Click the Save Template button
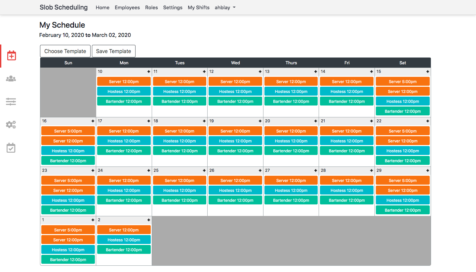The width and height of the screenshot is (476, 272). (114, 51)
